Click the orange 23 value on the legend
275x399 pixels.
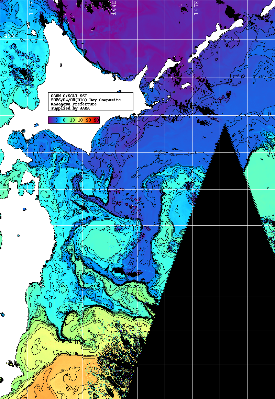point(88,120)
